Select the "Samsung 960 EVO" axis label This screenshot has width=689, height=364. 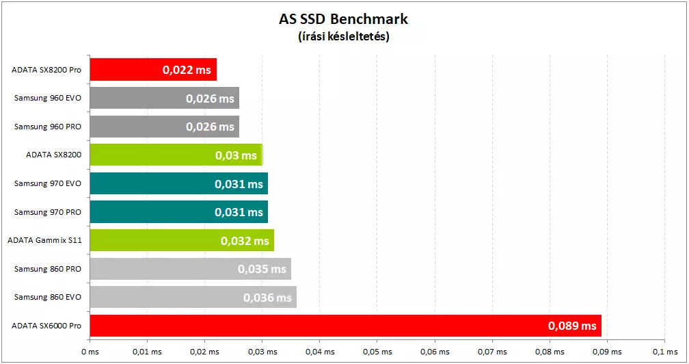pyautogui.click(x=48, y=98)
